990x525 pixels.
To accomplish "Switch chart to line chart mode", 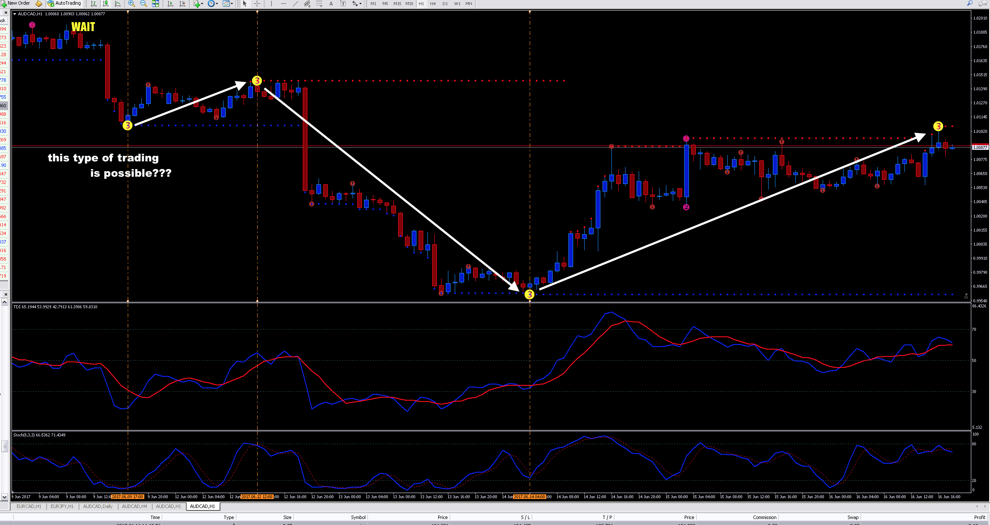I will pos(118,3).
